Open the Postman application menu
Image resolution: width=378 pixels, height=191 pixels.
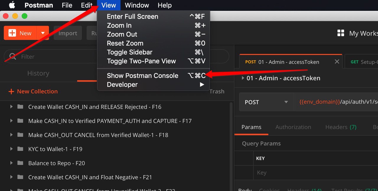(39, 5)
